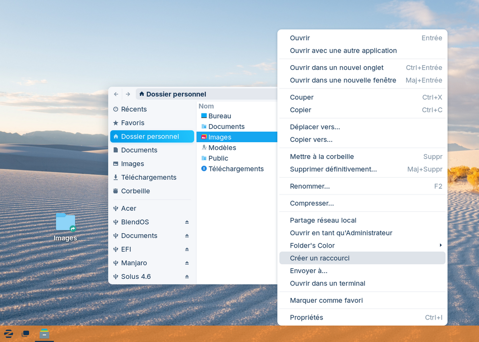479x342 pixels.
Task: Select Renommer... in context menu
Action: click(309, 186)
